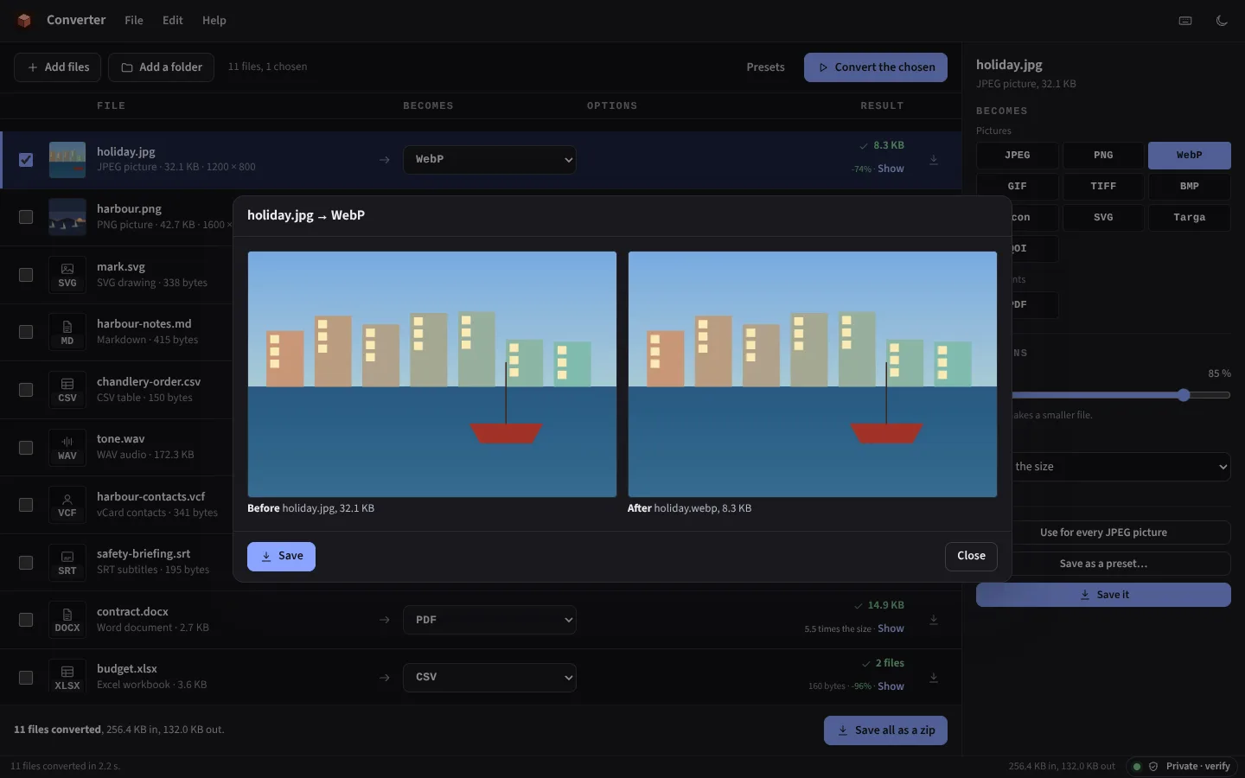Show the contract.docx conversion result

pos(891,629)
